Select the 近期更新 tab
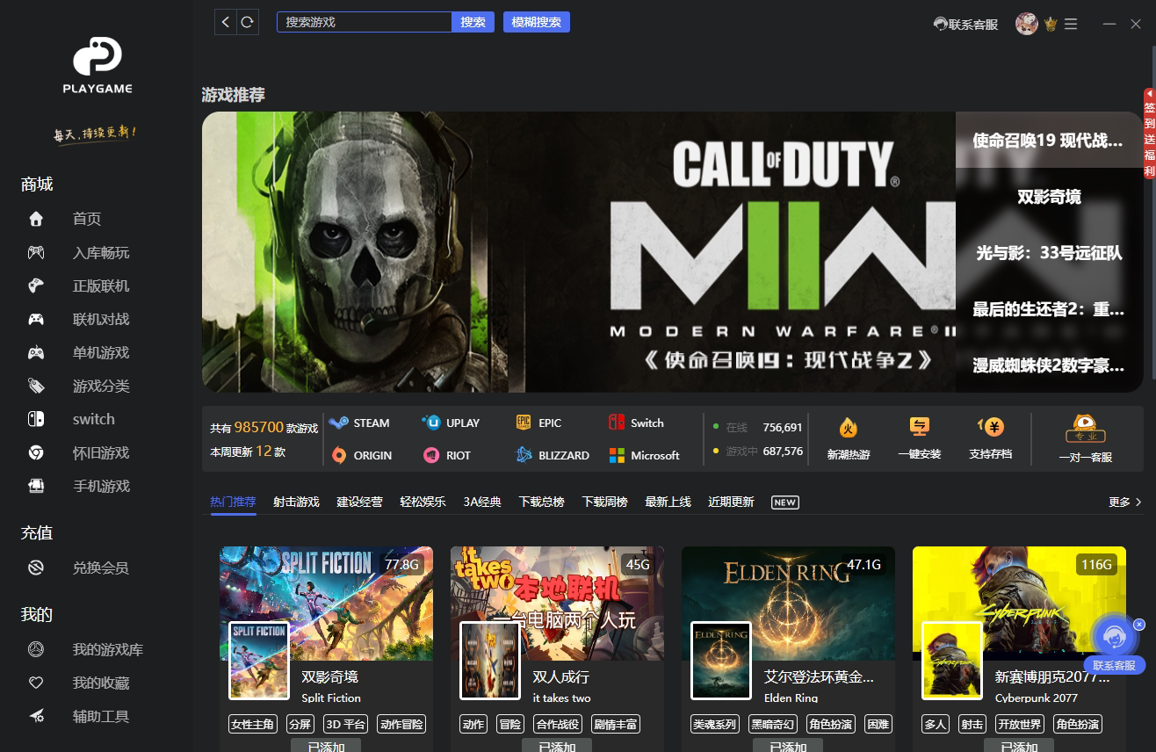This screenshot has height=752, width=1156. tap(731, 502)
